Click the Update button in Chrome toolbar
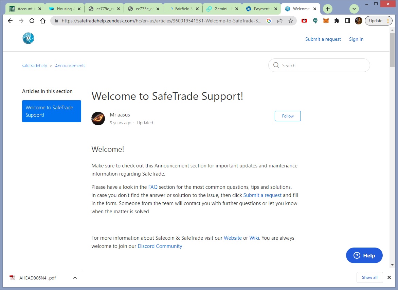 pyautogui.click(x=375, y=21)
